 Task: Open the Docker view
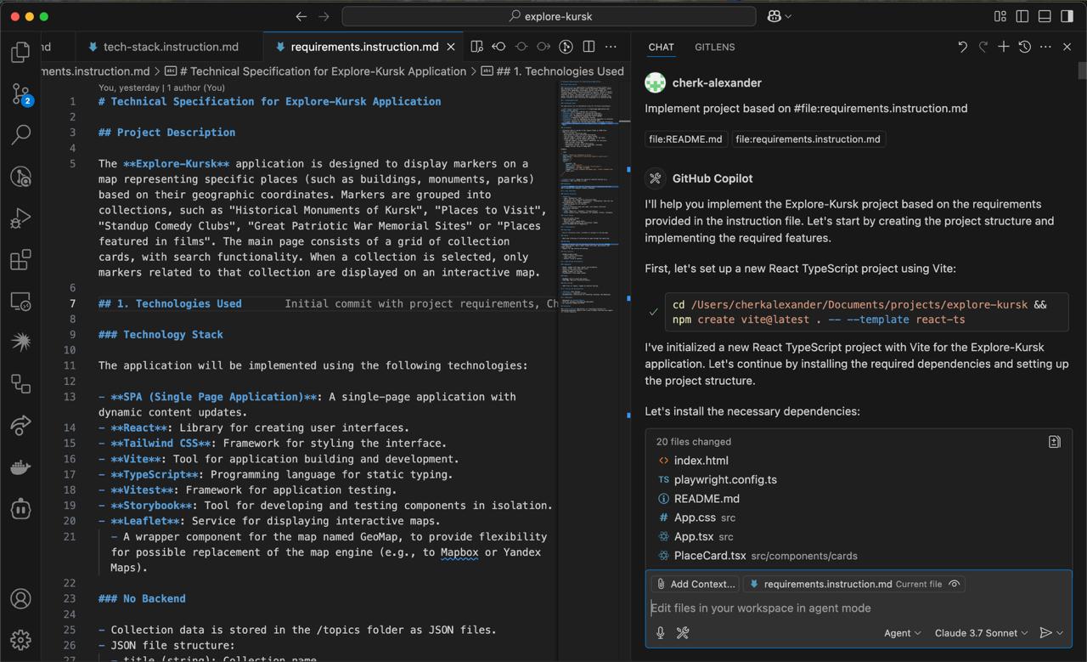coord(20,467)
